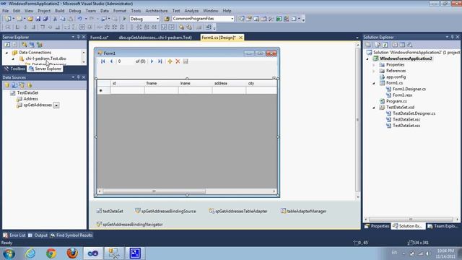Open the Error List panel
The height and width of the screenshot is (260, 462).
pyautogui.click(x=14, y=235)
